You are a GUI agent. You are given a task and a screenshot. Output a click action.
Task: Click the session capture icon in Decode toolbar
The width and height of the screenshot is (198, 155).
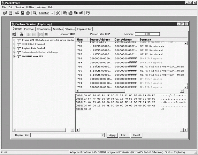14,34
